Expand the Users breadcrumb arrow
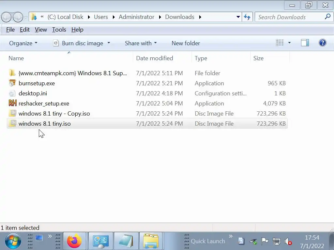334x250 pixels. (x=114, y=17)
